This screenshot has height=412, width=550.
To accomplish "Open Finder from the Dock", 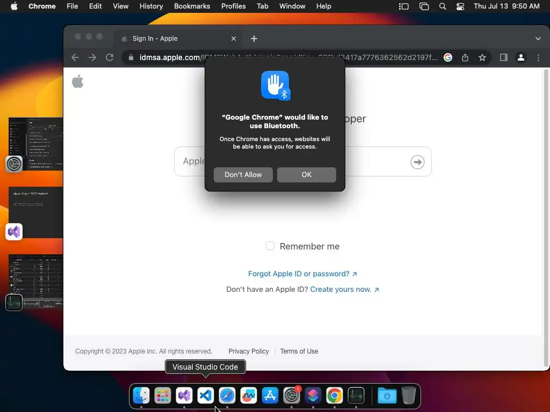I will point(141,395).
